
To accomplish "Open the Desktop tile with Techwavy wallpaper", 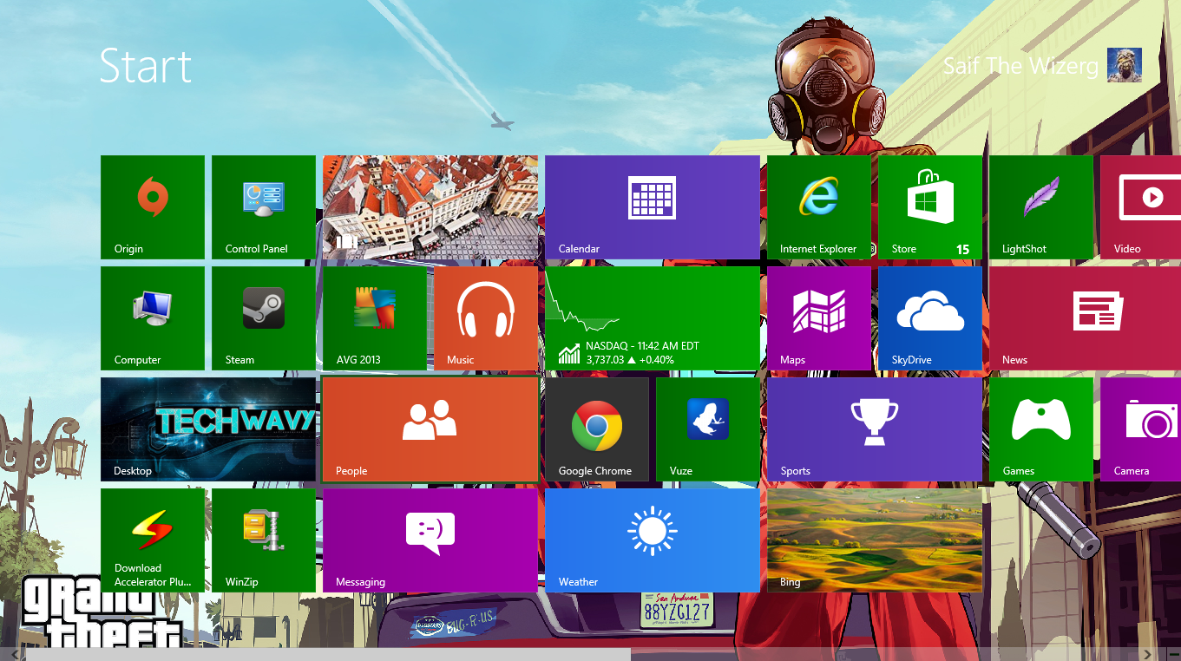I will click(x=207, y=429).
